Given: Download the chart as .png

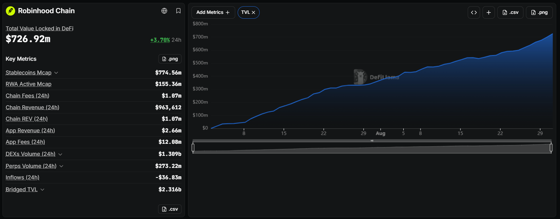Looking at the screenshot, I should (539, 13).
